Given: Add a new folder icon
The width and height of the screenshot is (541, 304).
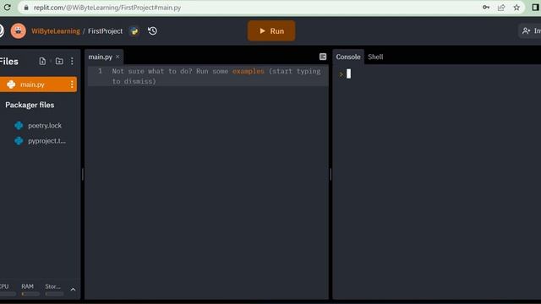Looking at the screenshot, I should 59,62.
